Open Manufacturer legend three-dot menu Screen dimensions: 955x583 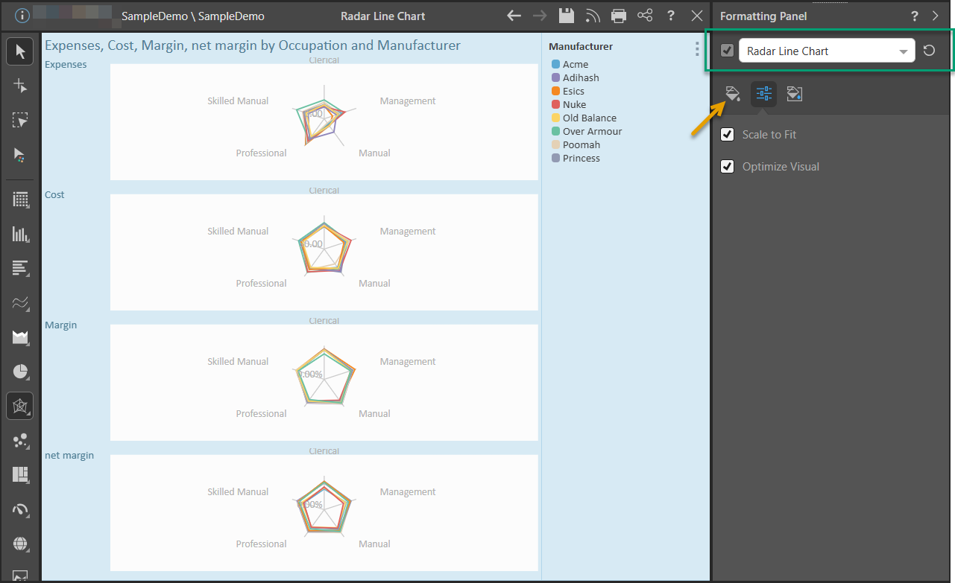tap(697, 49)
